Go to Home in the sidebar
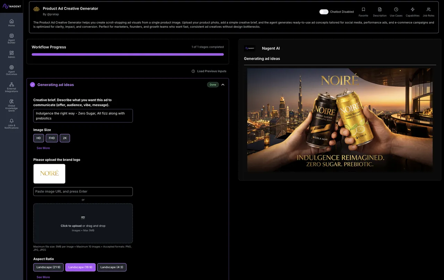Screen dimensions: 444x280 pos(11,23)
